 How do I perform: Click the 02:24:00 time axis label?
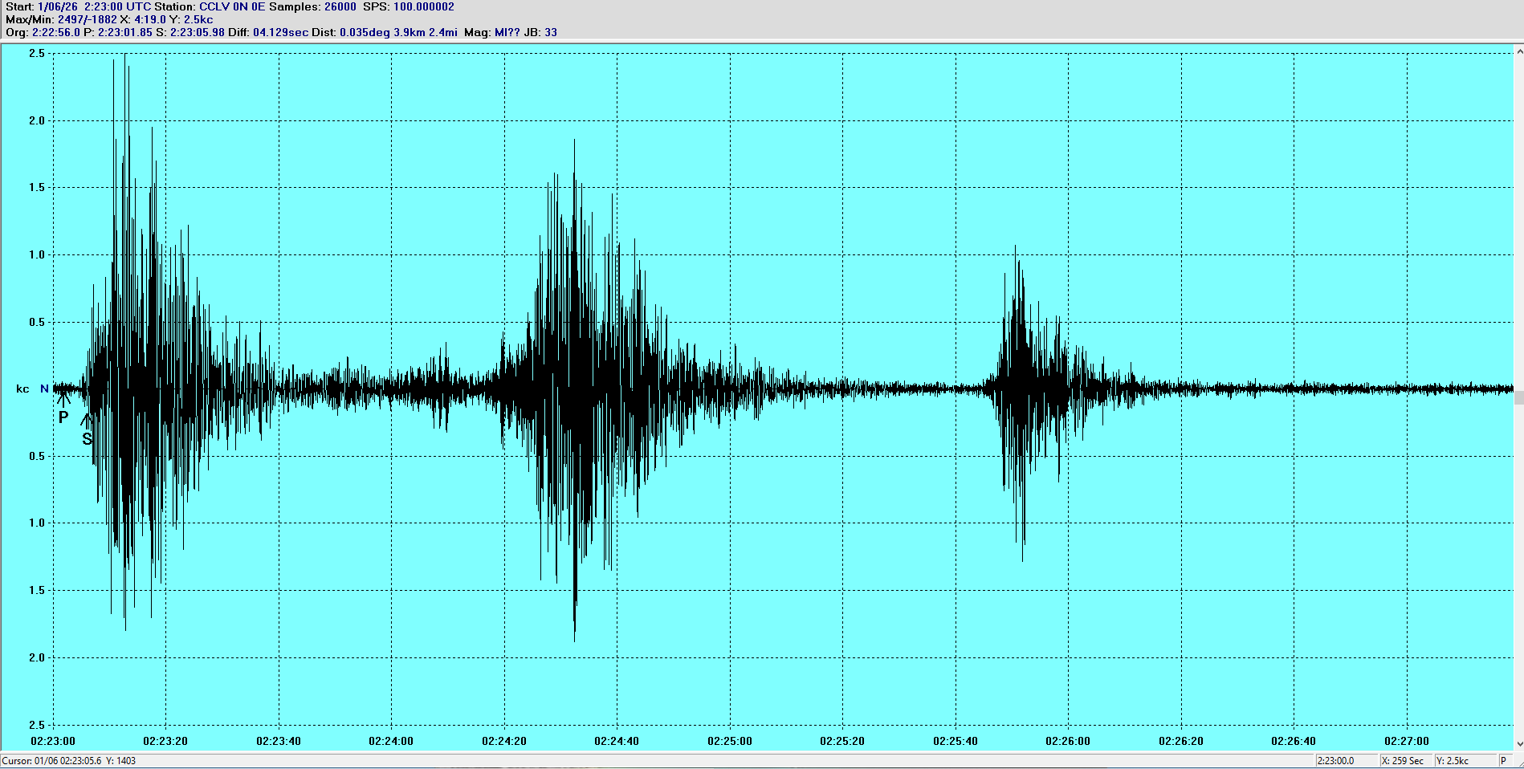(391, 741)
